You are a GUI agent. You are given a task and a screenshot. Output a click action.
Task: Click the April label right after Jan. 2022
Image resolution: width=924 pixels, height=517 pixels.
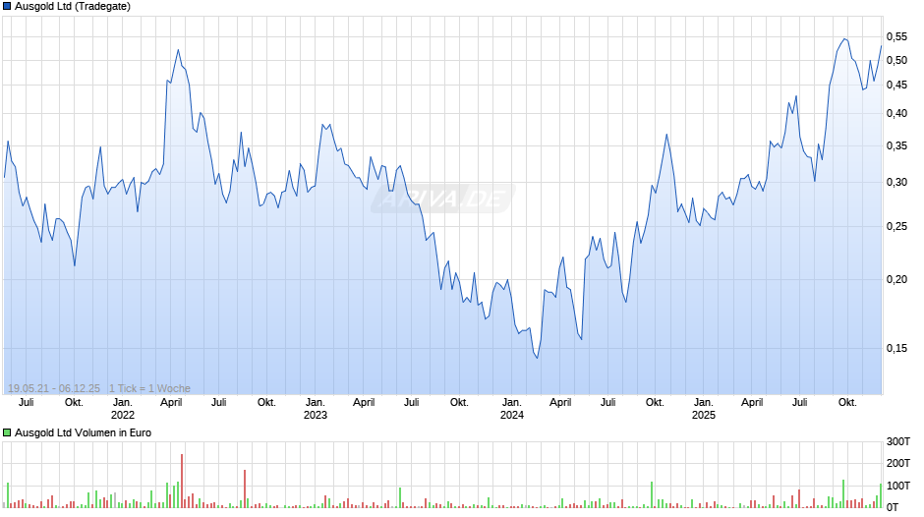pos(171,402)
